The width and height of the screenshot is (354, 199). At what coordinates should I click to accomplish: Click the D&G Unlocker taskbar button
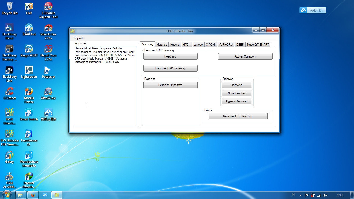tap(56, 195)
